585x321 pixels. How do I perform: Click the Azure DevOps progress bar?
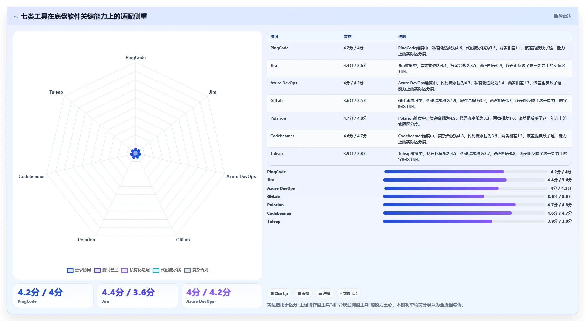(466, 188)
